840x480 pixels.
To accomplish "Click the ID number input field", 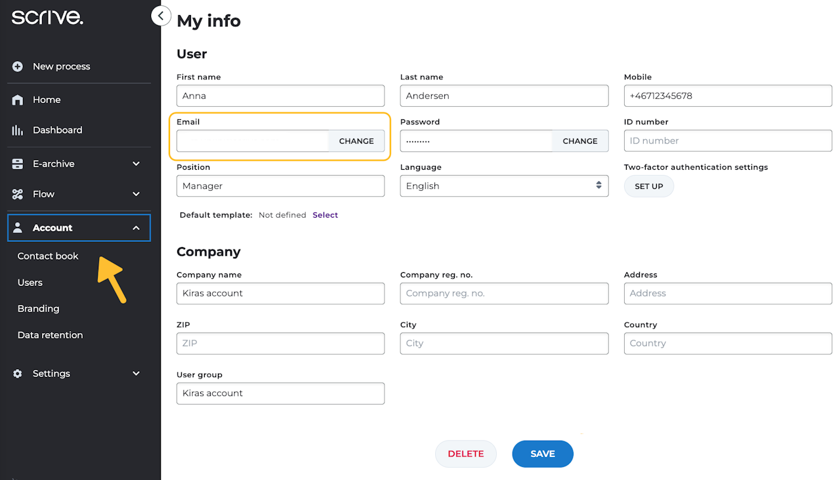I will 728,141.
